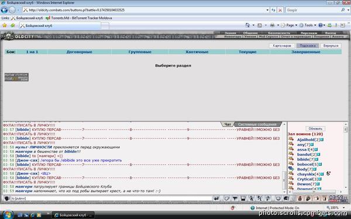Click the filter funnel icon in chat toolbar

(x=235, y=198)
